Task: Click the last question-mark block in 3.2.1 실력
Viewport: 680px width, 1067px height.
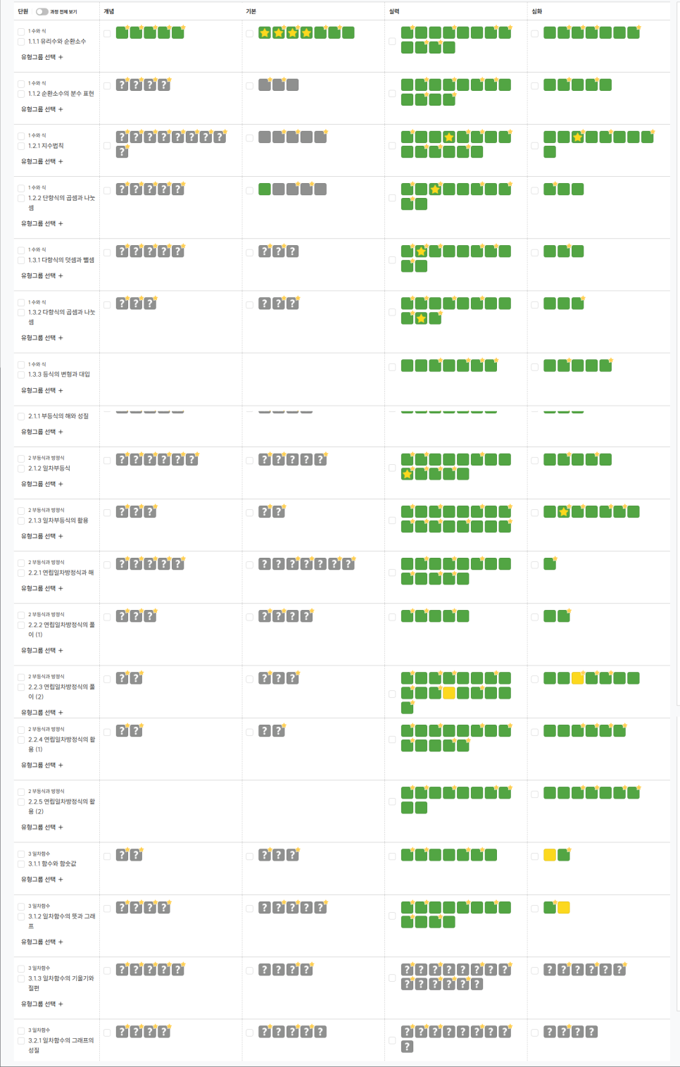Action: [407, 1047]
